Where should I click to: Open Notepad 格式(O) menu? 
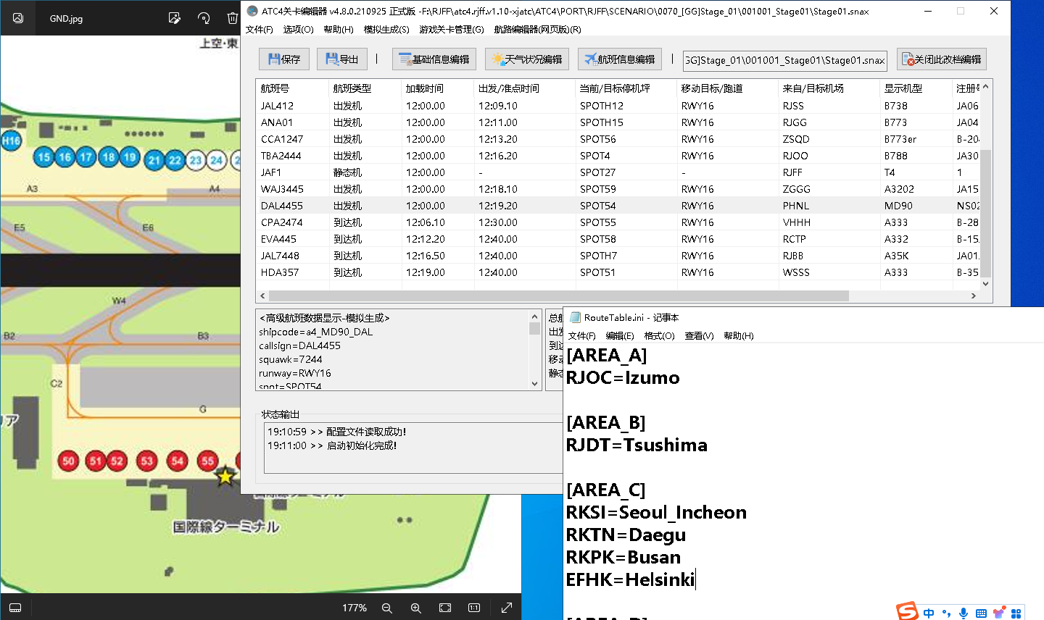(660, 336)
